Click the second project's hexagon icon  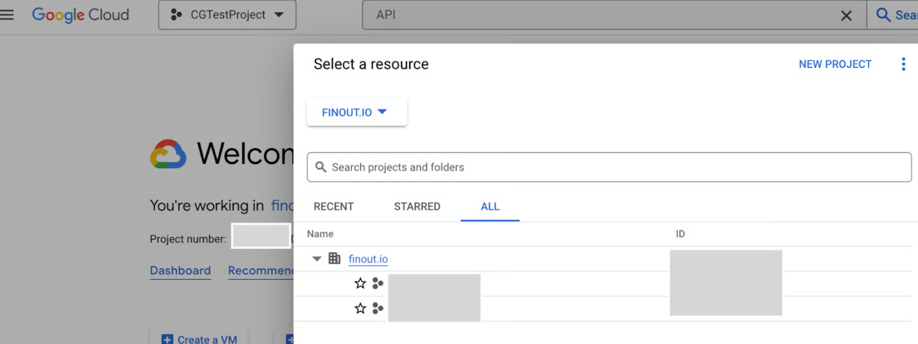tap(378, 308)
